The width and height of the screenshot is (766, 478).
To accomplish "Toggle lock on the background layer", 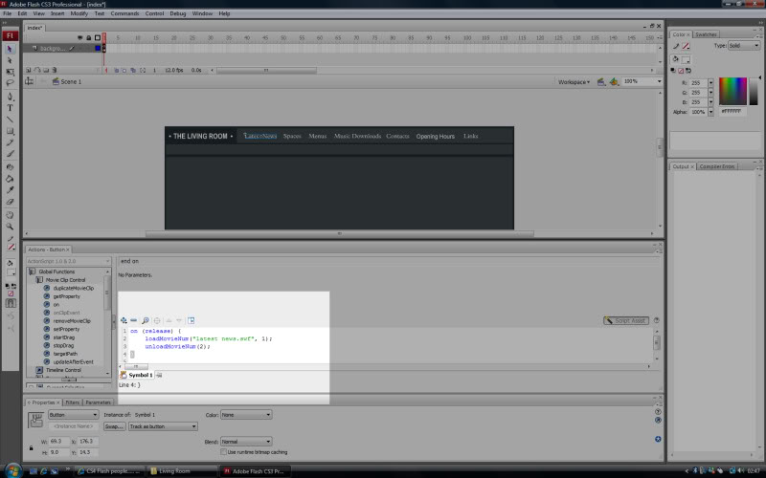I will pyautogui.click(x=87, y=48).
